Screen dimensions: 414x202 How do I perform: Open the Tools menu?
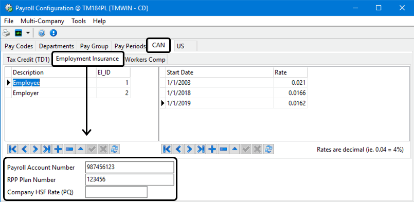79,21
